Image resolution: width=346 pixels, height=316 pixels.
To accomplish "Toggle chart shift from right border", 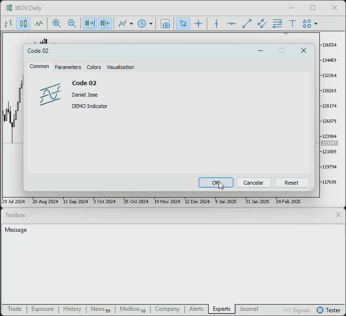I will pos(105,23).
